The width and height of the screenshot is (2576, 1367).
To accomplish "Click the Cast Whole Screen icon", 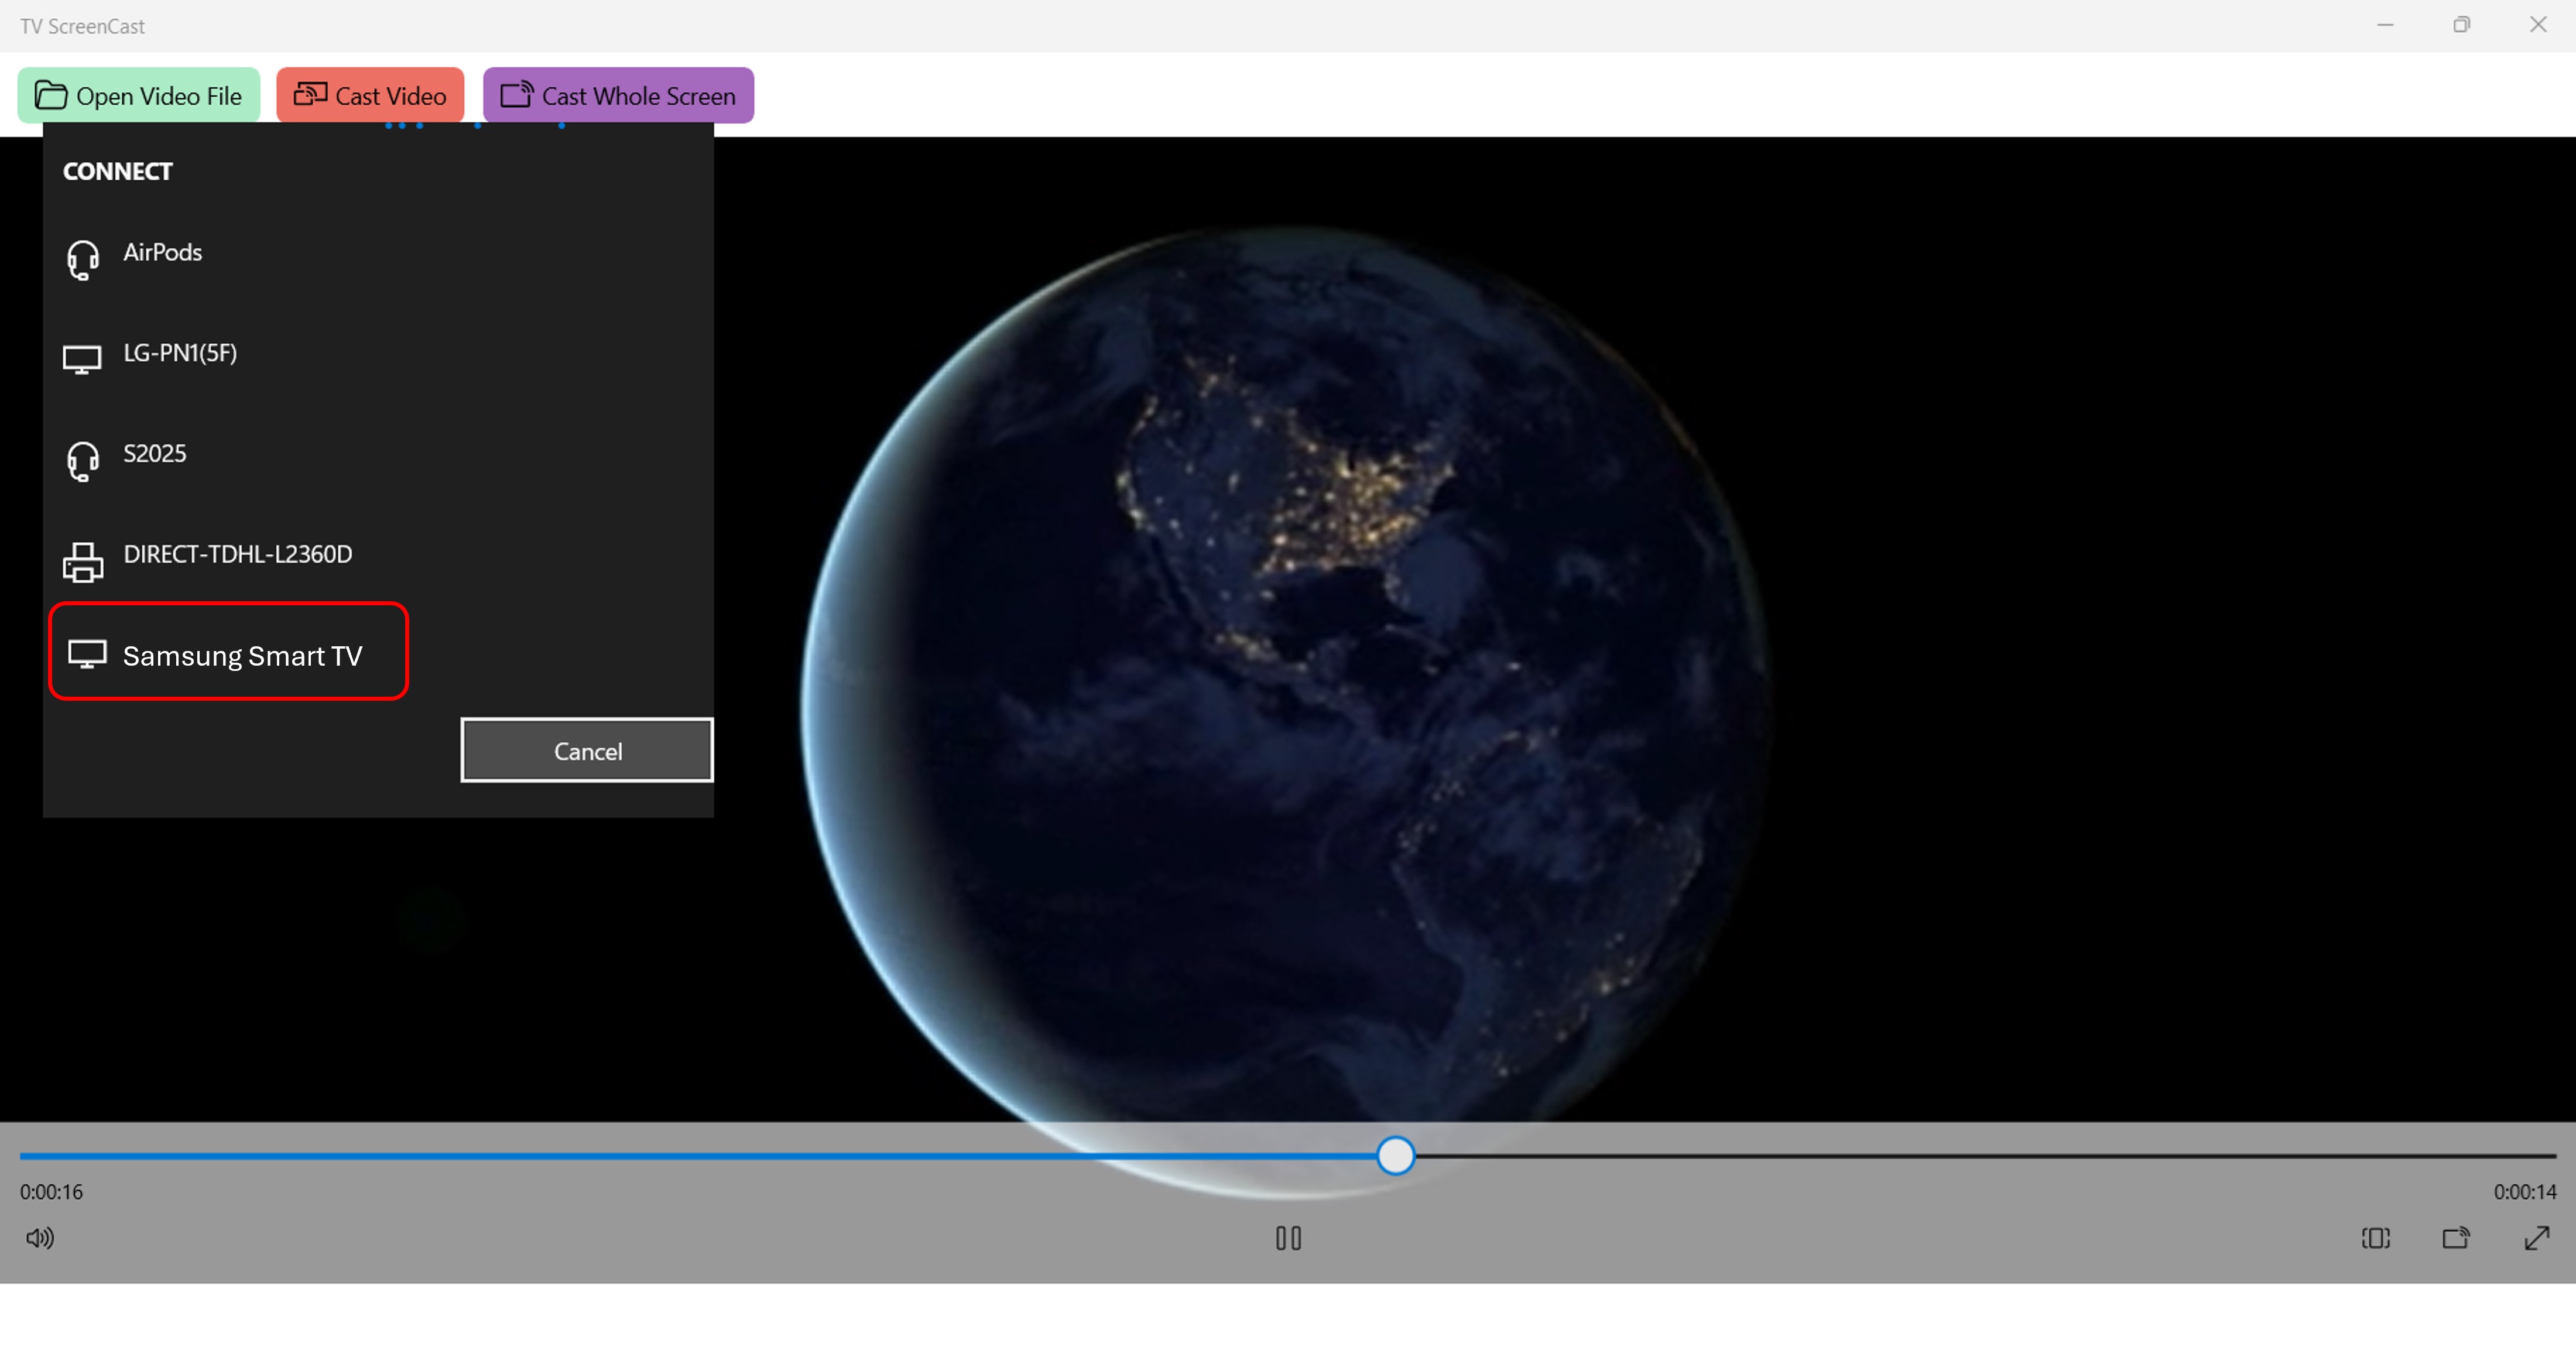I will click(x=517, y=94).
